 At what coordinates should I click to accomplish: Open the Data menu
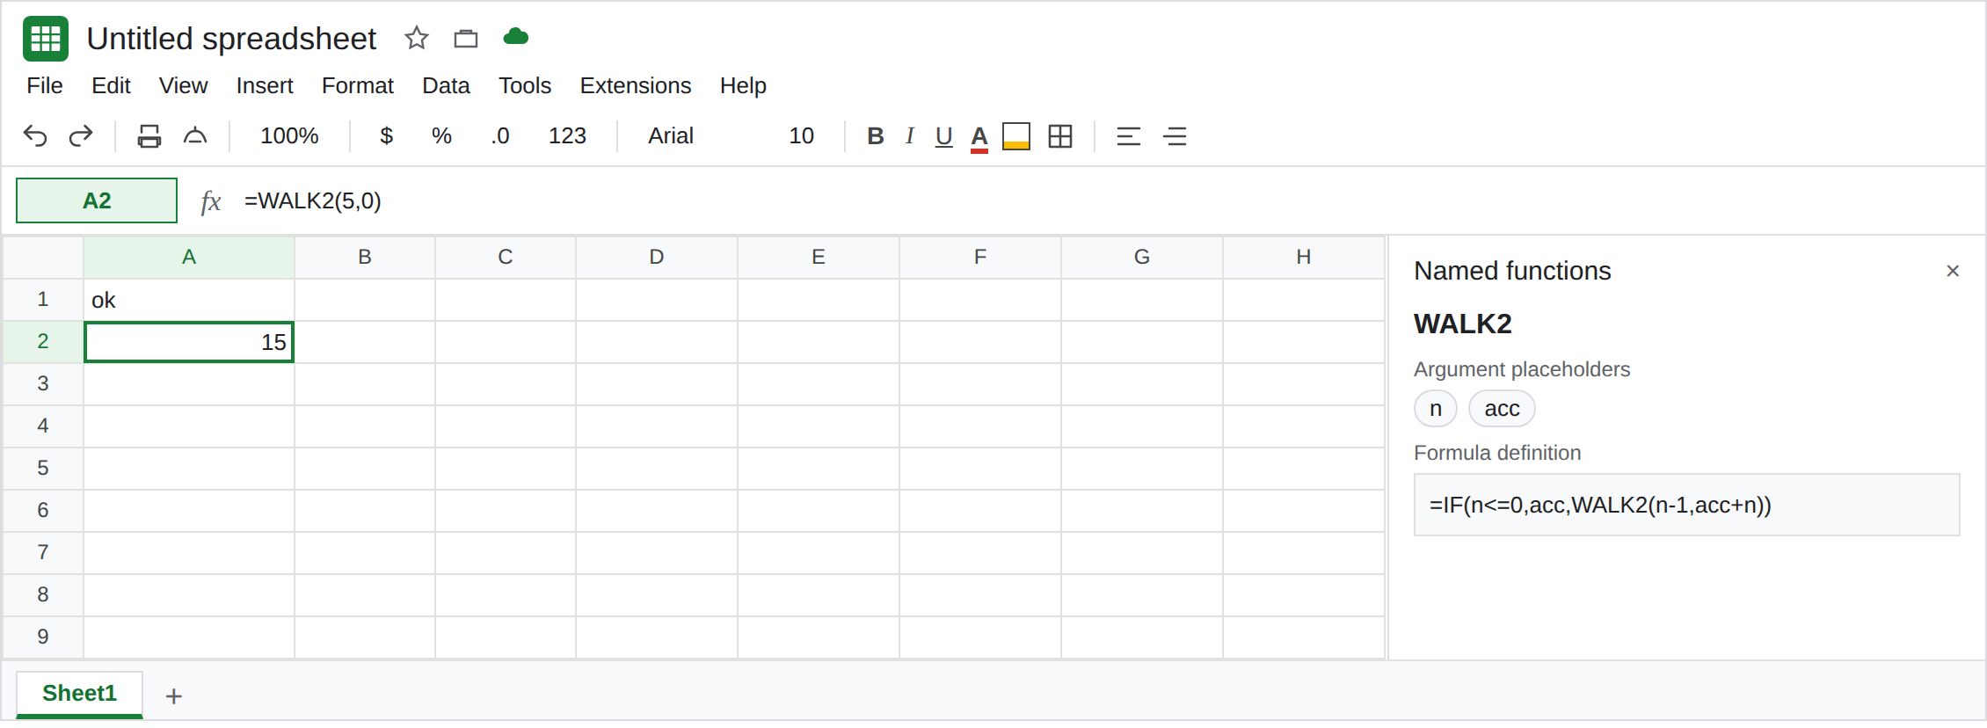point(446,85)
